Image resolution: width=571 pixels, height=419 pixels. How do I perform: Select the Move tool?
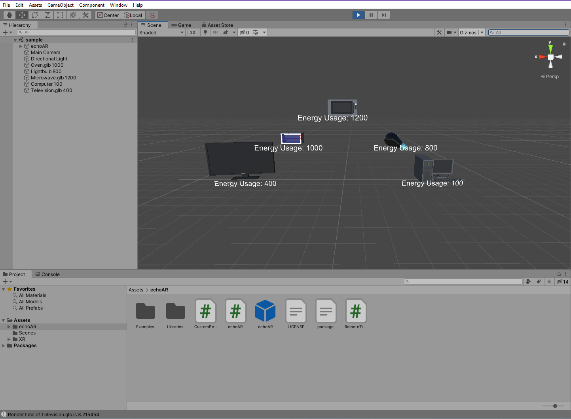click(x=22, y=15)
